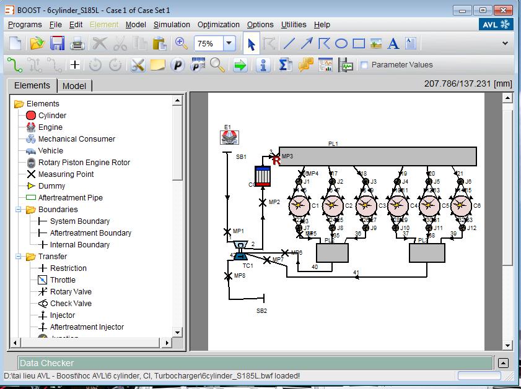
Task: Open the zoom percentage dropdown
Action: tap(229, 43)
